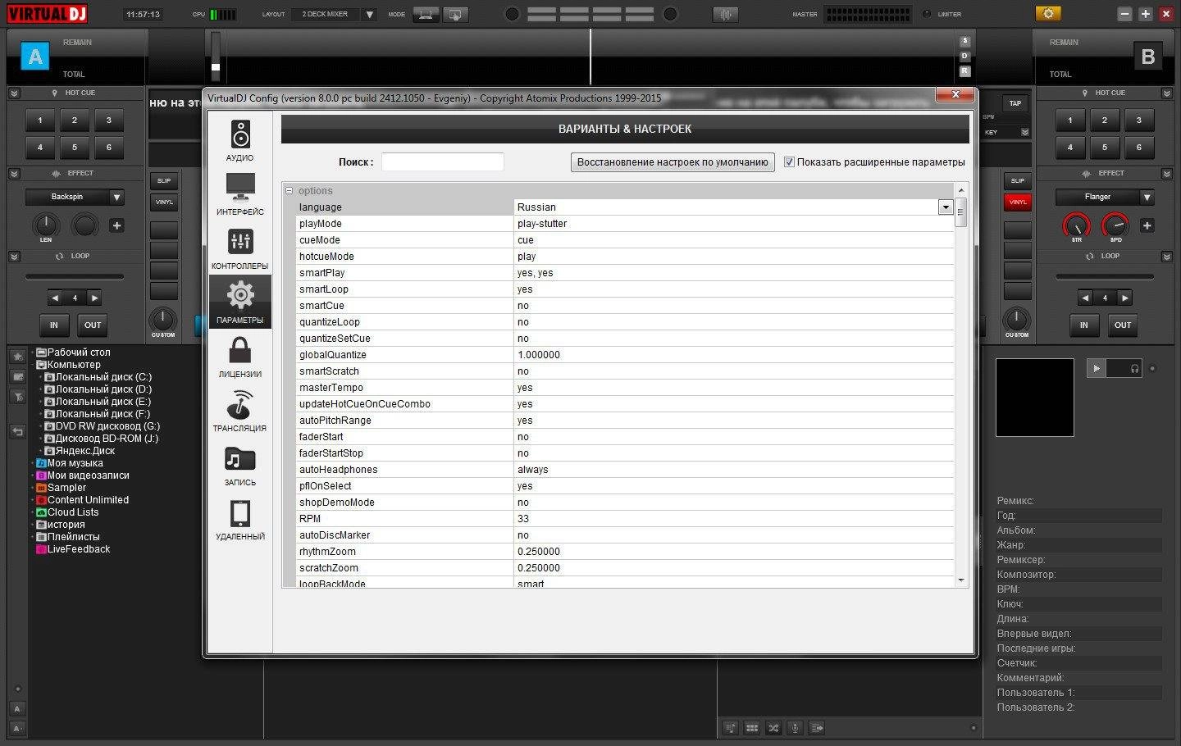Viewport: 1181px width, 746px height.
Task: Select Локальный диск (C:) in browser tree
Action: click(x=103, y=377)
